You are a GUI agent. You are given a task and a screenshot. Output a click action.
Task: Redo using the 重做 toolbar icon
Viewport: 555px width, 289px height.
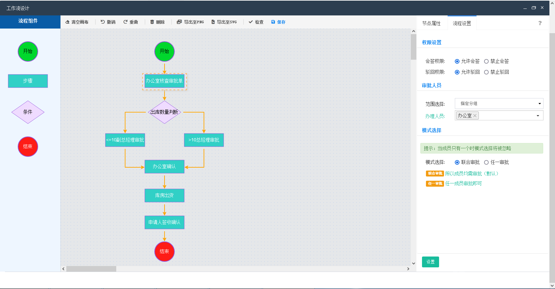[x=125, y=22]
